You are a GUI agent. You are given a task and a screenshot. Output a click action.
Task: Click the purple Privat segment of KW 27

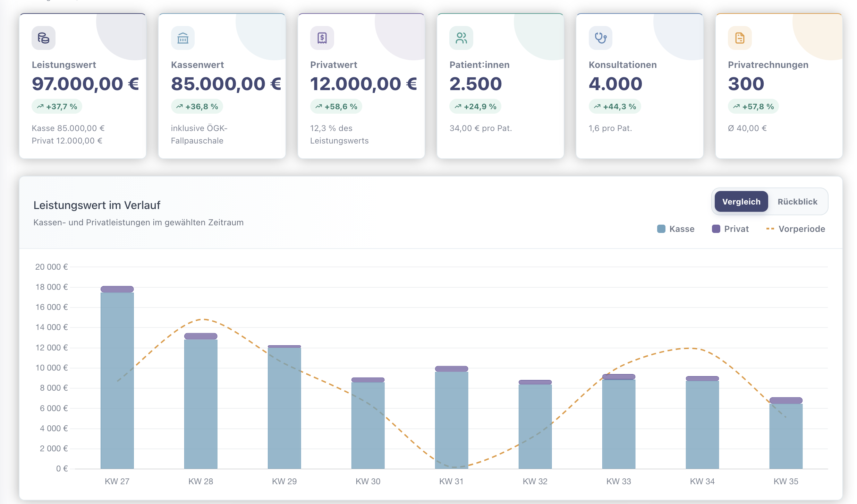(117, 289)
